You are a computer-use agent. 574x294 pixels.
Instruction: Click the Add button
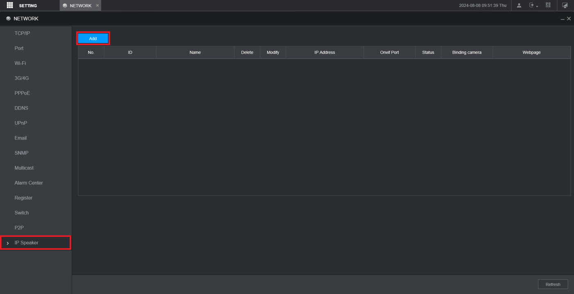tap(93, 38)
